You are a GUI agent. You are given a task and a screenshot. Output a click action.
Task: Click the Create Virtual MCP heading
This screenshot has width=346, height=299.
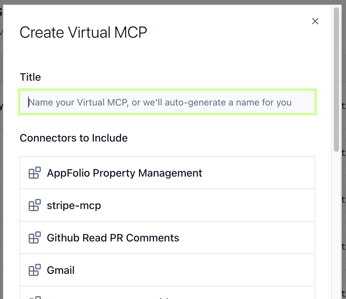coord(83,32)
